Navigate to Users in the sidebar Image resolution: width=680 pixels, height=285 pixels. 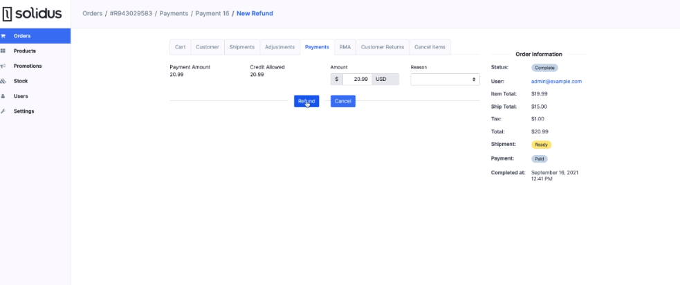tap(35, 96)
